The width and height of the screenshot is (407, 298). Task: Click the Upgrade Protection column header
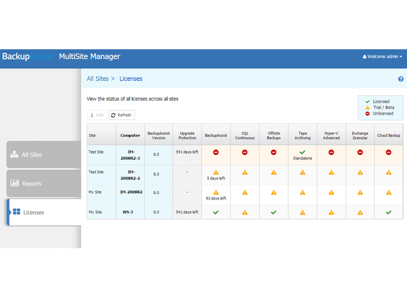187,136
